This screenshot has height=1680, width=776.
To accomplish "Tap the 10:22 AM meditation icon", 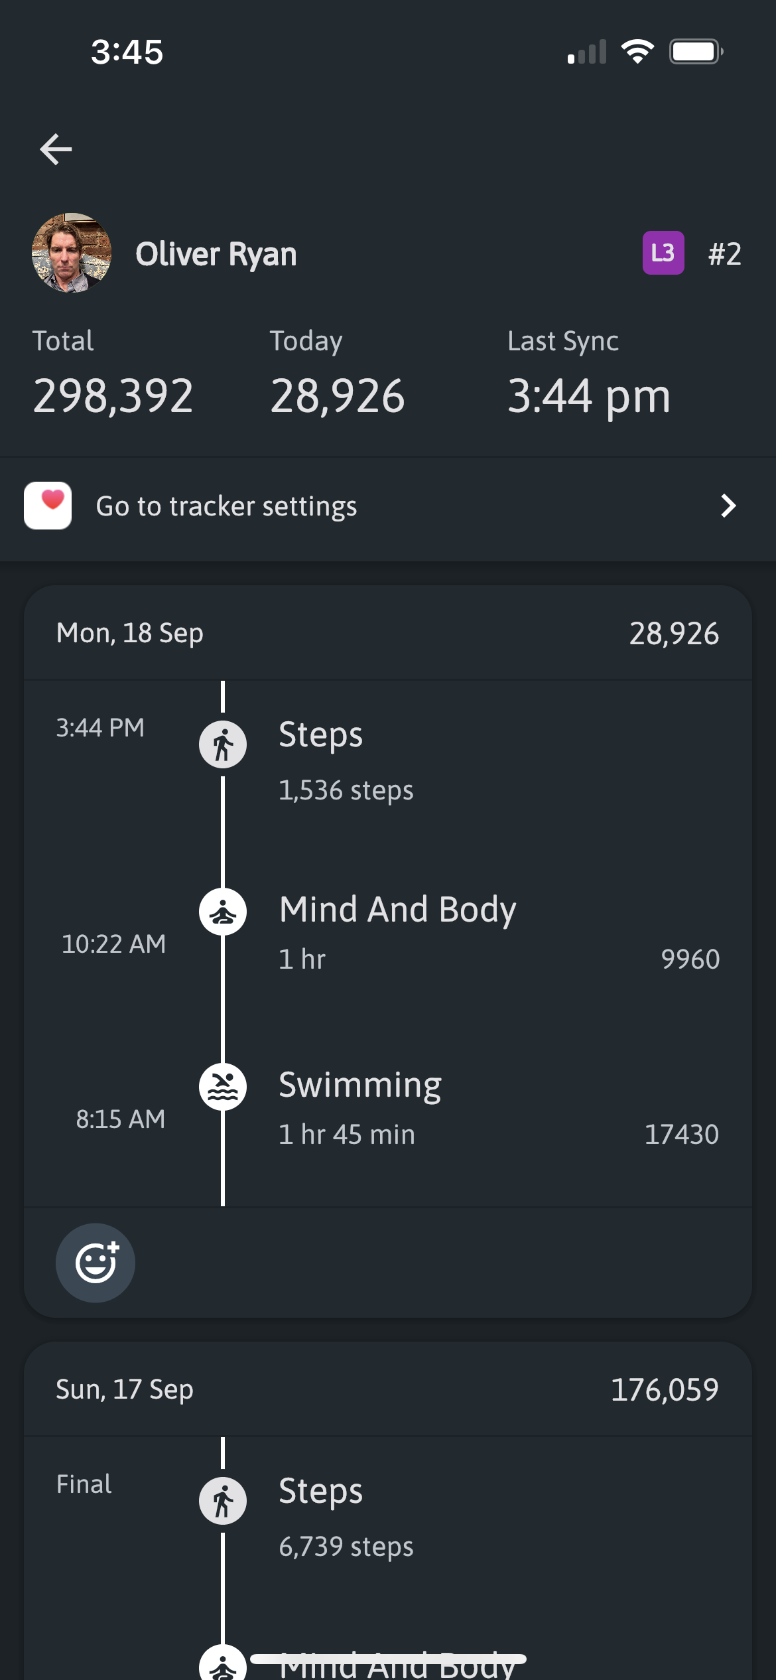I will [223, 912].
